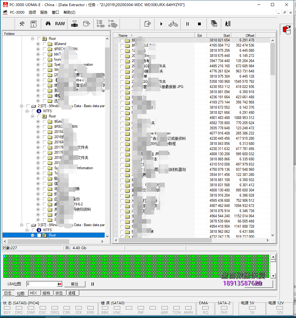This screenshot has width=296, height=318.
Task: Click the red D arrow in LBA field
Action: tap(60, 284)
